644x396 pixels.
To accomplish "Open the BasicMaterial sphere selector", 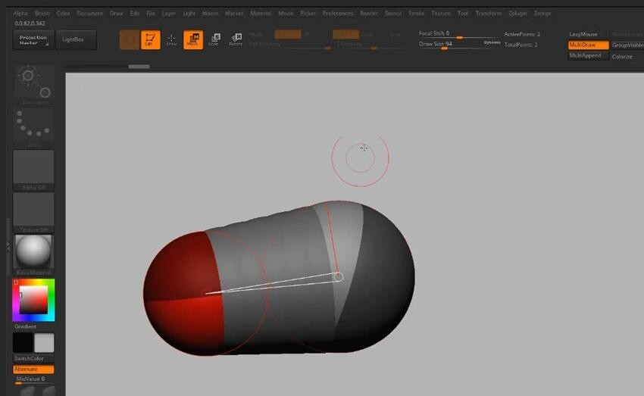I will [33, 255].
